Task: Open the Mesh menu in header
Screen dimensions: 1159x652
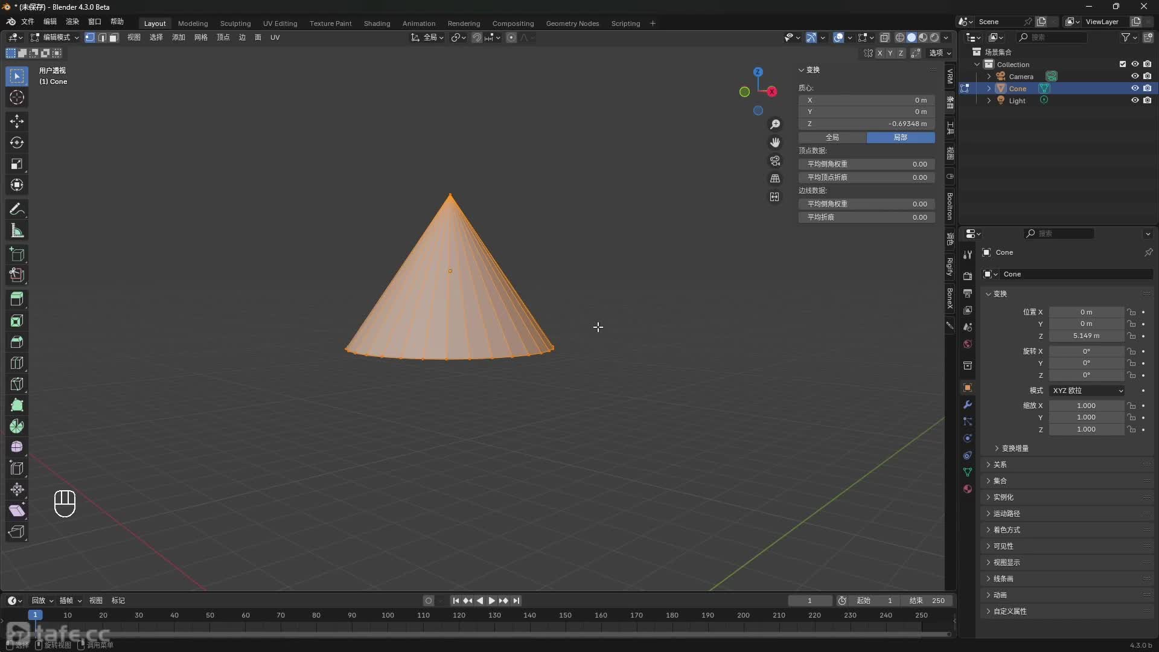Action: 200,37
